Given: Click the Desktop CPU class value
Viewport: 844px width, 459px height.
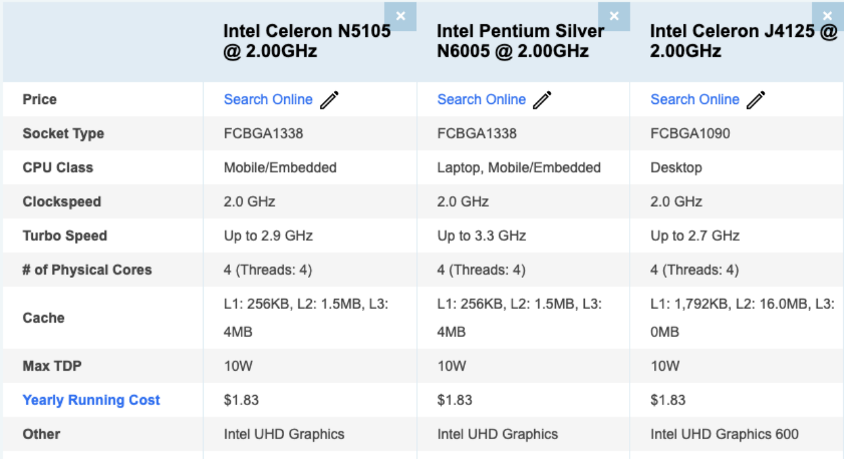Looking at the screenshot, I should [676, 167].
